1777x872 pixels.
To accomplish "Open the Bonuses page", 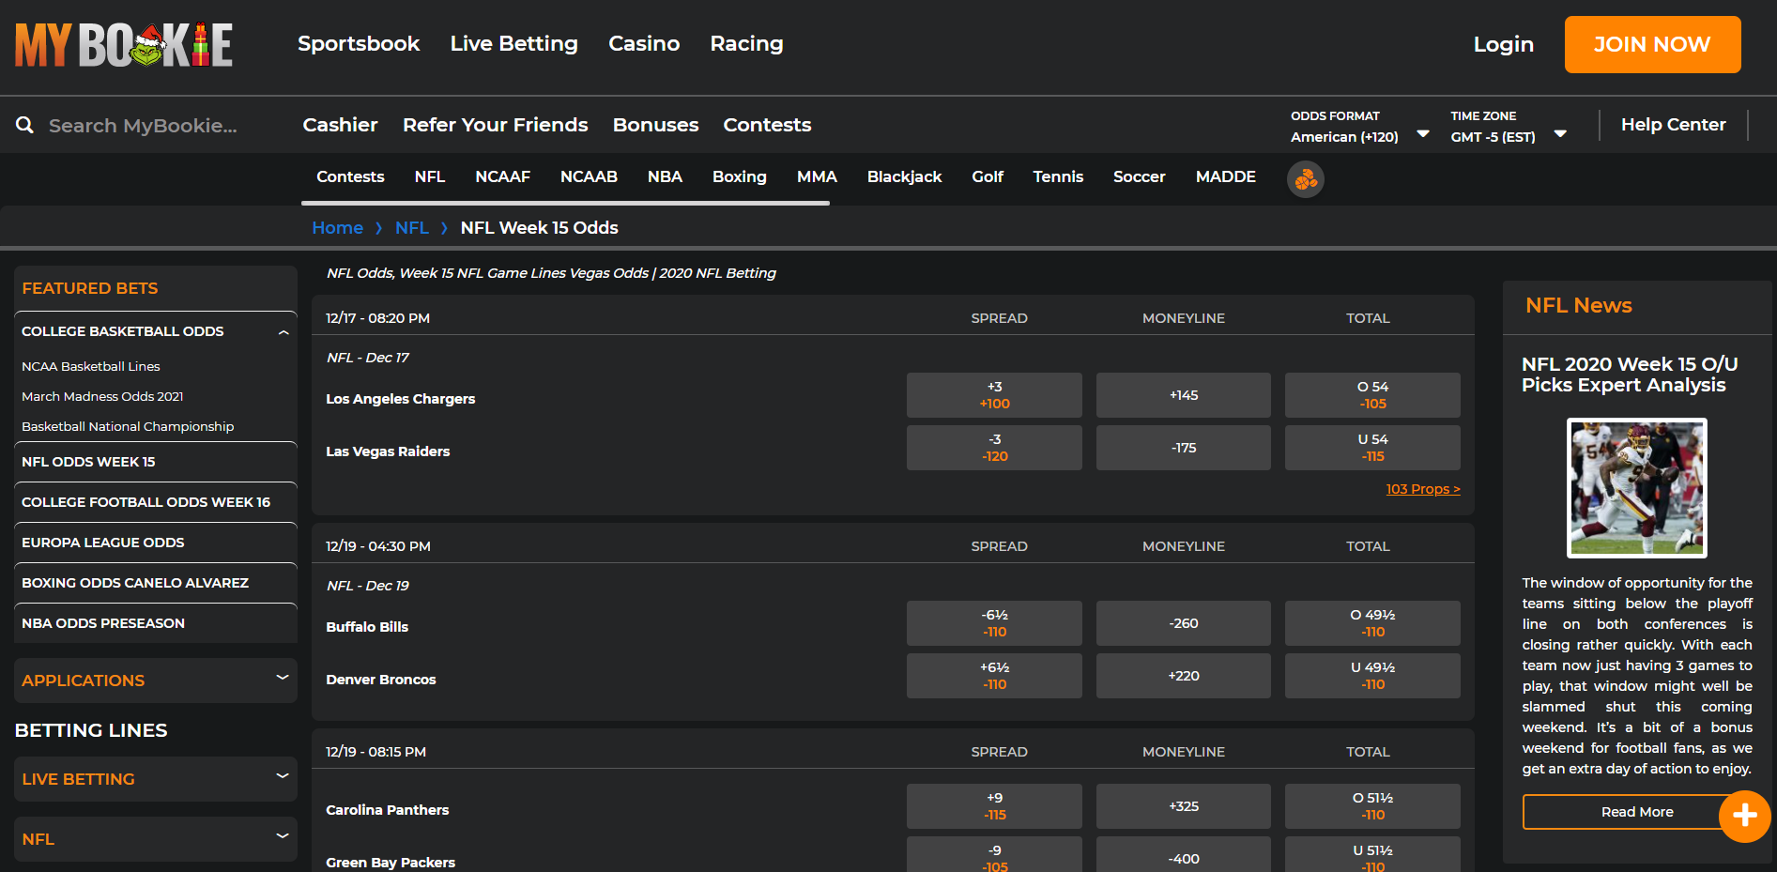I will [x=655, y=125].
